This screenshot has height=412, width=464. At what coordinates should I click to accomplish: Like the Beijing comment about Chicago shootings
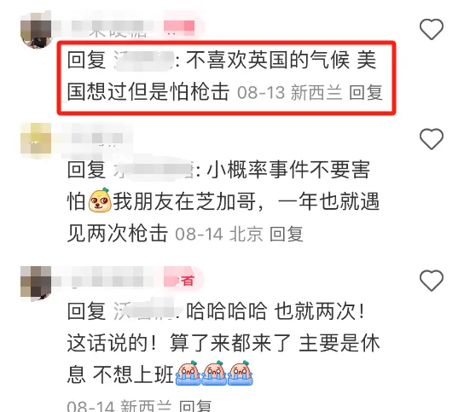pos(432,139)
